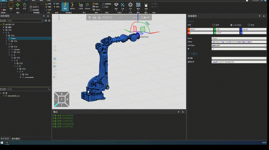
Task: Click the Name input field containing Piston
Action: pyautogui.click(x=239, y=38)
